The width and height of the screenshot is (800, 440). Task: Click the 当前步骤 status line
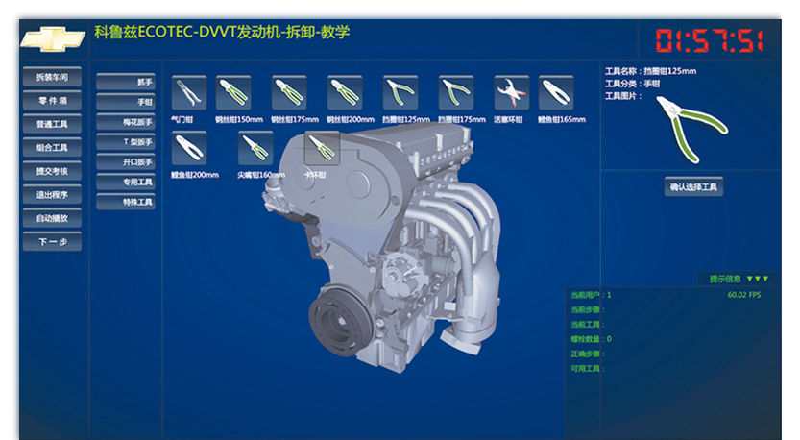click(x=587, y=309)
